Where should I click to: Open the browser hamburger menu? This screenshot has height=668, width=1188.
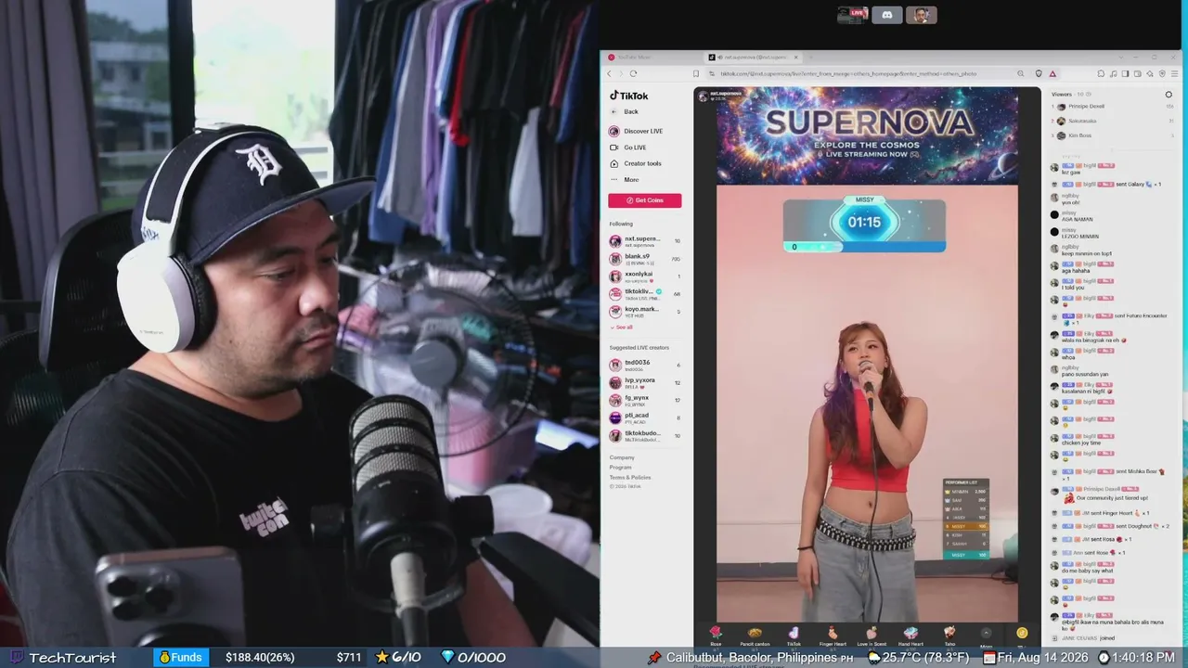click(x=1172, y=73)
